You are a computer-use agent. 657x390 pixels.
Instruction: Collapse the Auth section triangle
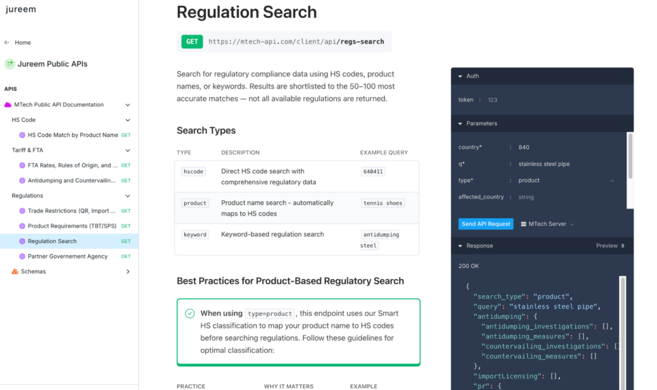460,76
